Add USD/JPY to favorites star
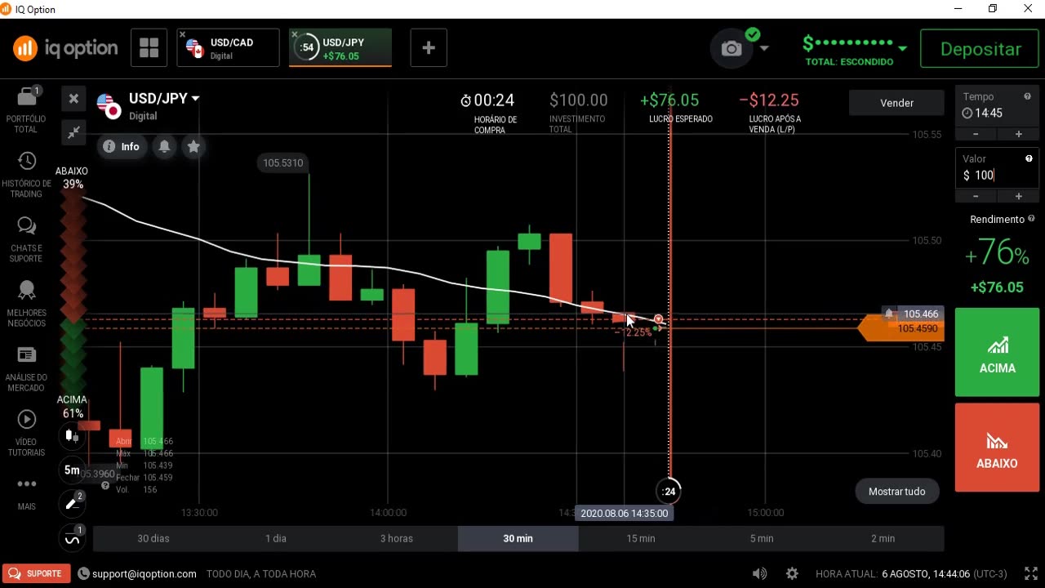The width and height of the screenshot is (1045, 588). click(193, 146)
